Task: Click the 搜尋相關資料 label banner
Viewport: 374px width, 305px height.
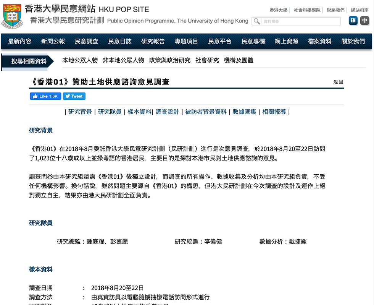Action: click(x=27, y=62)
